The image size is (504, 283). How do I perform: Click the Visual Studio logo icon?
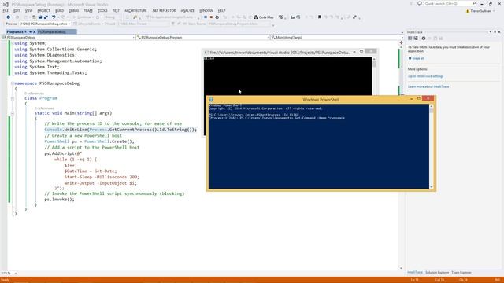tap(6, 4)
